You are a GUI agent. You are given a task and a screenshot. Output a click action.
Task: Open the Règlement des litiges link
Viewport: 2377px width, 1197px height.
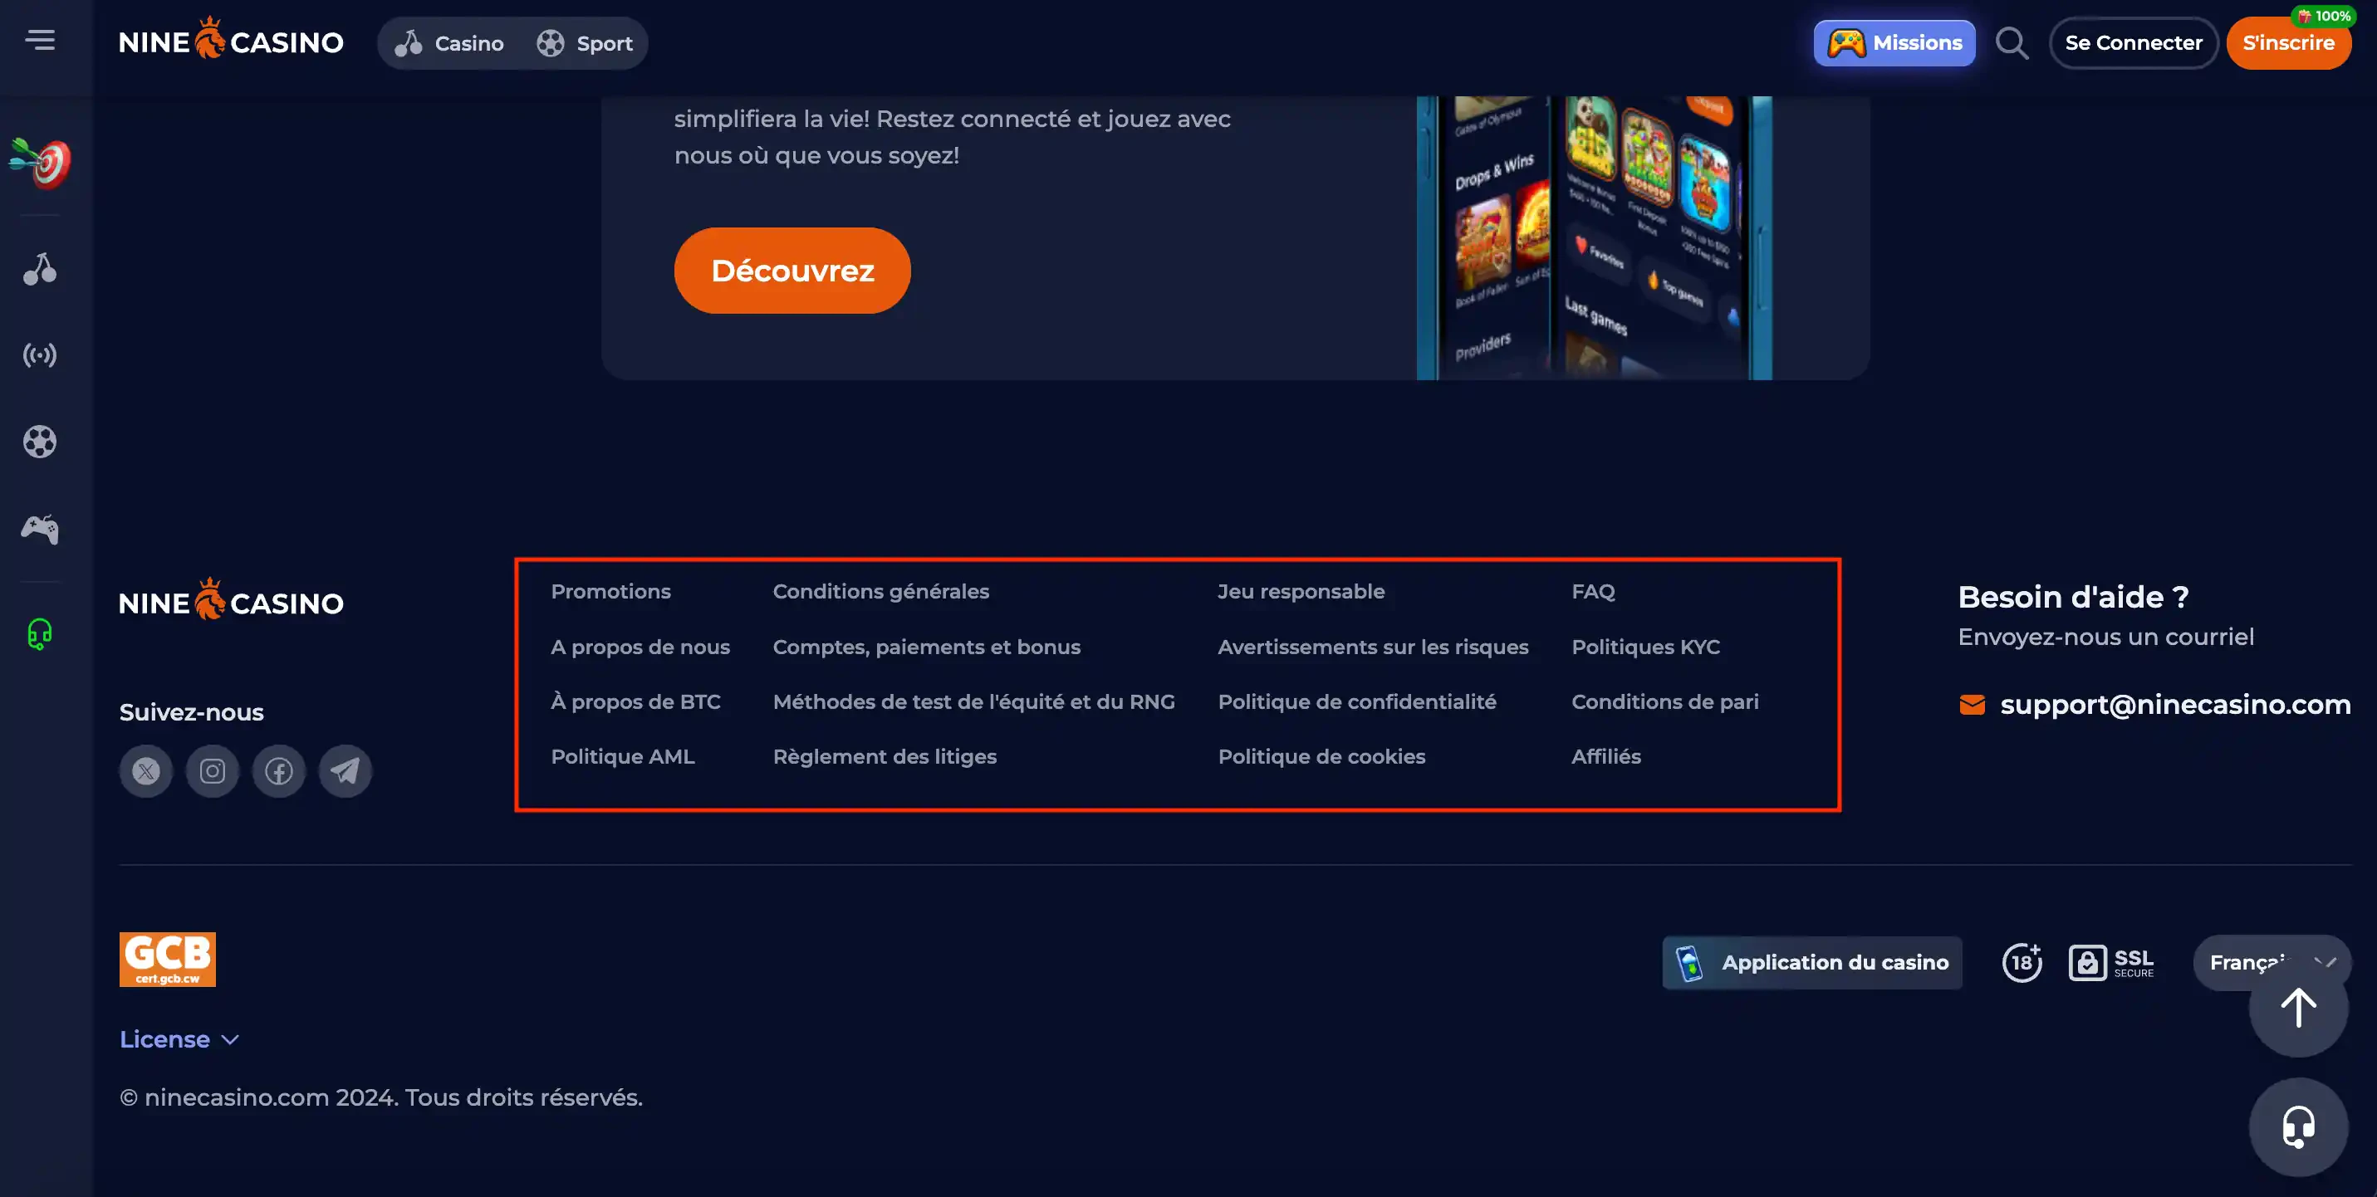[885, 757]
